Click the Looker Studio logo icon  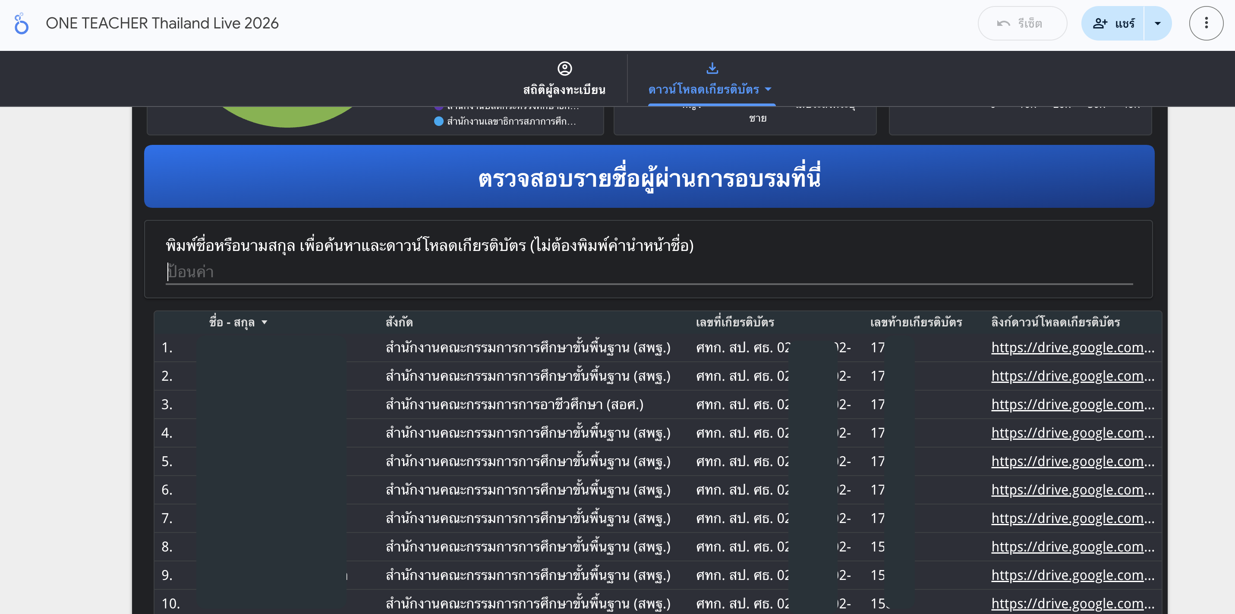pos(21,23)
